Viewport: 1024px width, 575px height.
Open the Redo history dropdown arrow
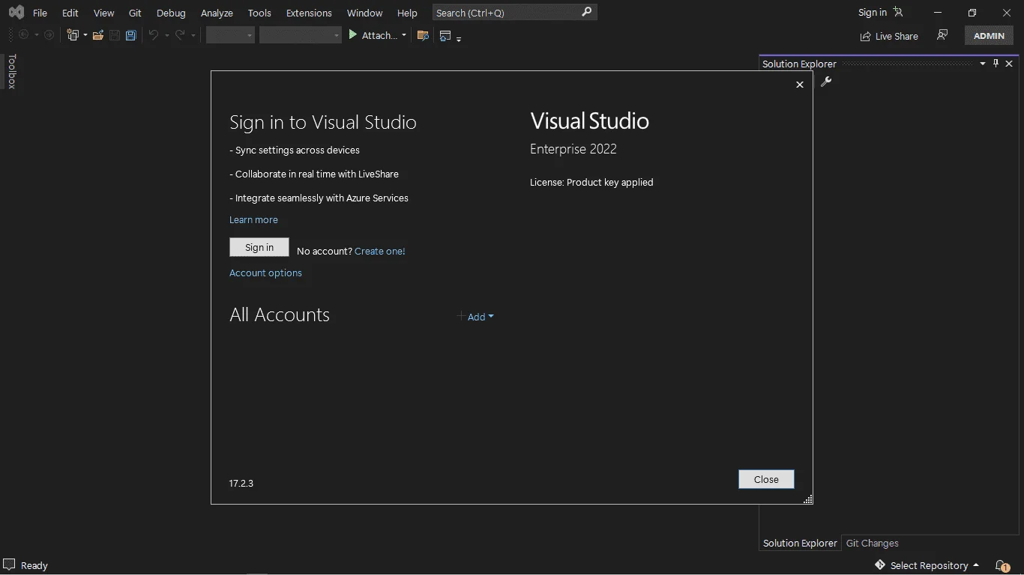[x=193, y=35]
